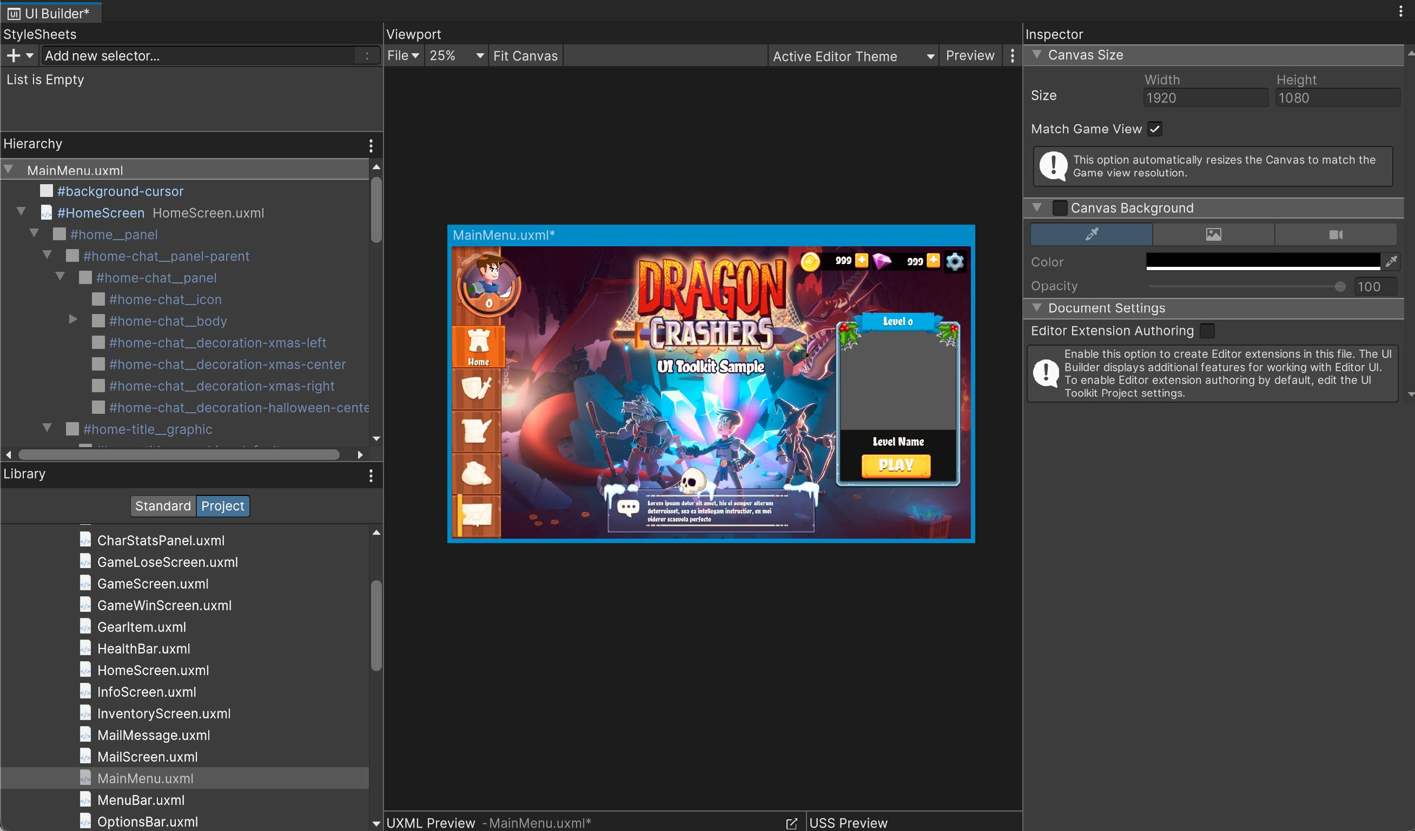Click the eyedropper beside the Color field
The width and height of the screenshot is (1415, 831).
1391,262
